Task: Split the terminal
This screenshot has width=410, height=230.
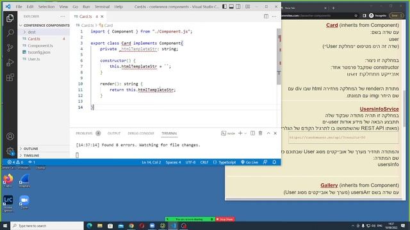Action: pyautogui.click(x=252, y=134)
